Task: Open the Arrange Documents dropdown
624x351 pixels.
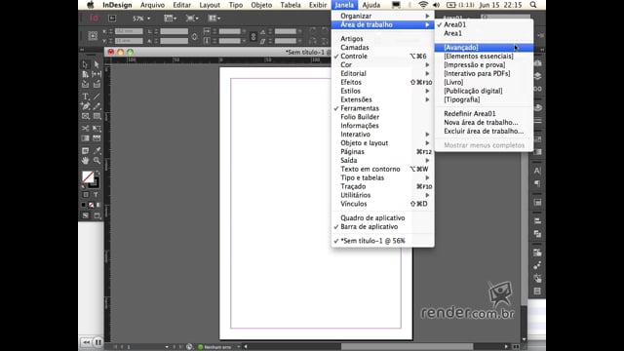Action: [x=214, y=19]
